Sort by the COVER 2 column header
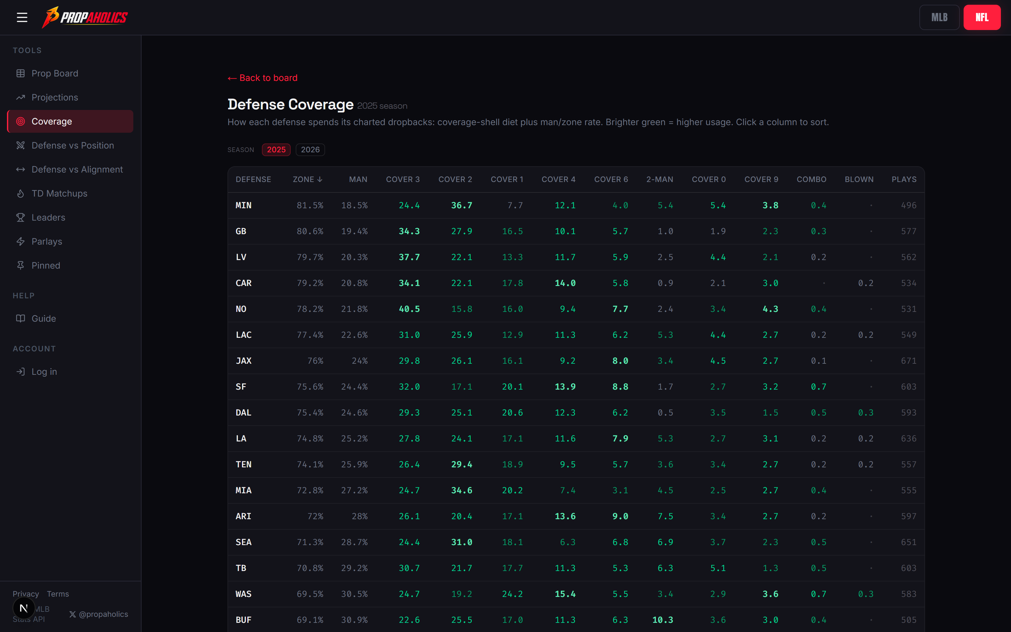Viewport: 1011px width, 632px height. [x=455, y=179]
